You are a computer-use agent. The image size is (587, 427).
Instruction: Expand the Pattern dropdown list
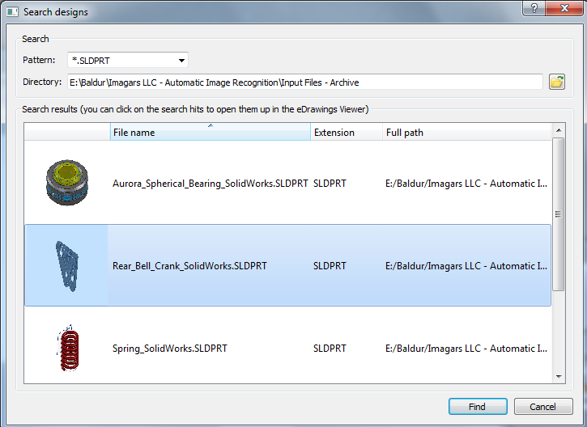click(x=182, y=60)
